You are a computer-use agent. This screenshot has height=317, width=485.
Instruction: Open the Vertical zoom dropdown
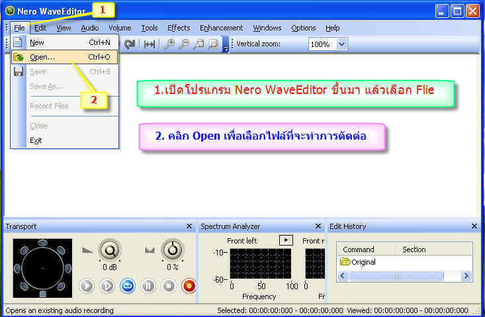[x=341, y=44]
